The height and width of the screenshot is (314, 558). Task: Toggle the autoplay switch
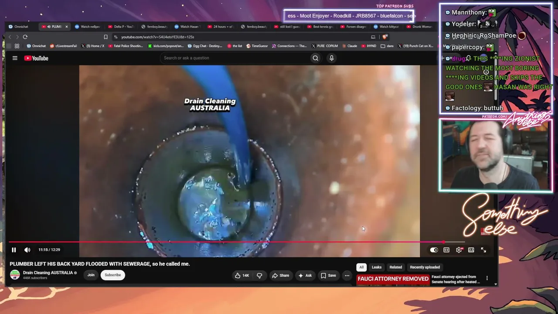coord(434,250)
